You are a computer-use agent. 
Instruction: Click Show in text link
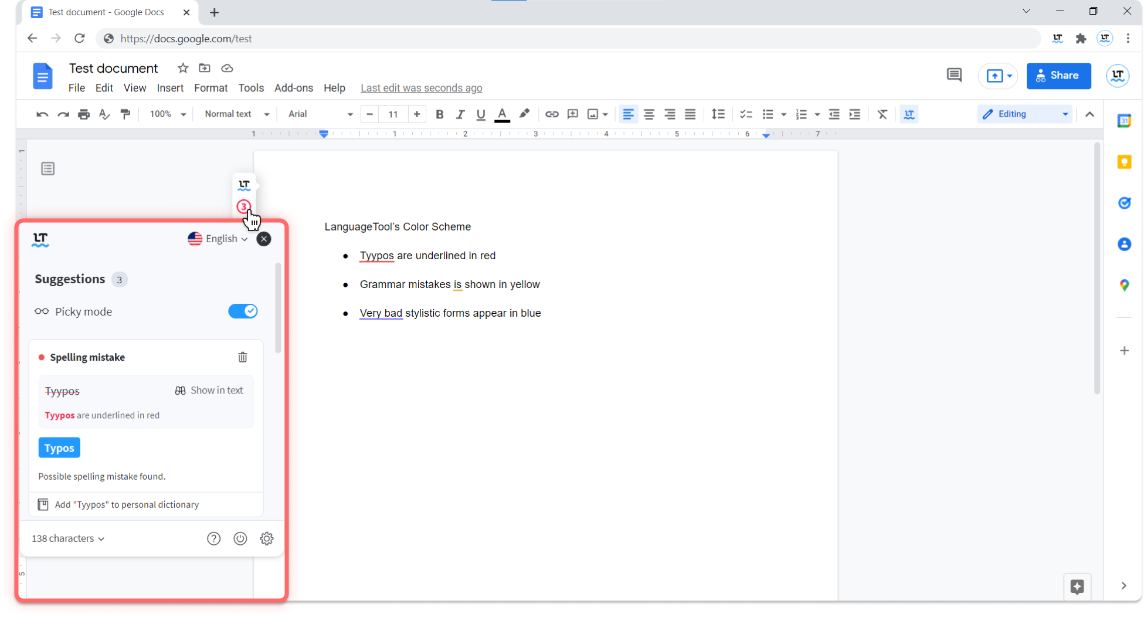click(x=209, y=391)
